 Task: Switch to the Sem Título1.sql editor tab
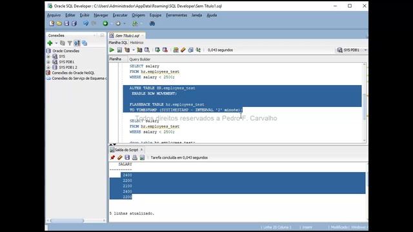coord(127,35)
